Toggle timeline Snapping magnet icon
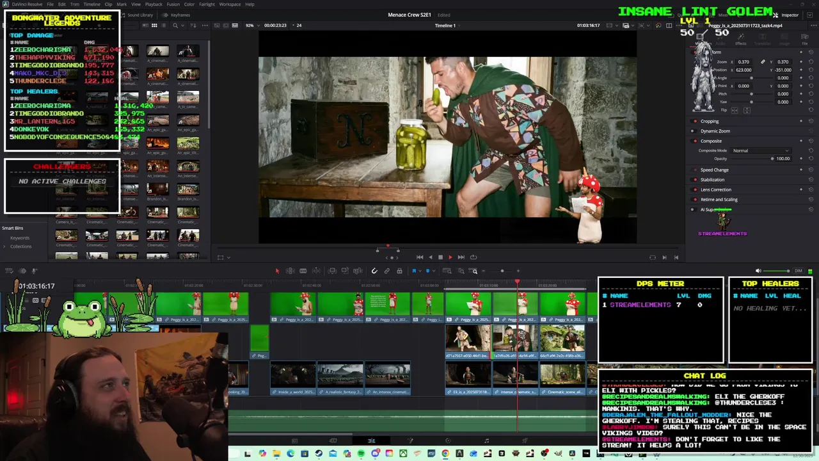Viewport: 819px width, 461px height. [x=374, y=271]
